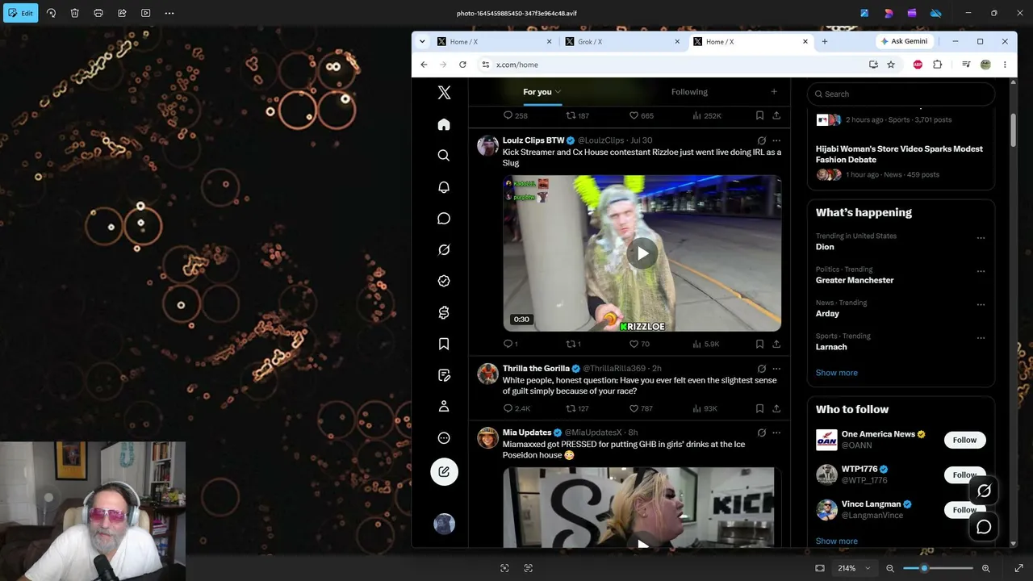Open more options on Mia Updates post
Screen dimensions: 1033x581
click(776, 433)
